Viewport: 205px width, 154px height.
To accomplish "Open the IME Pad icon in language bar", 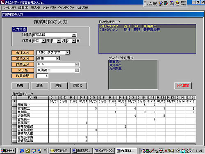I will click(161, 3).
